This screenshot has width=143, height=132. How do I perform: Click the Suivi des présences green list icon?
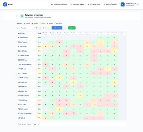click(x=22, y=16)
